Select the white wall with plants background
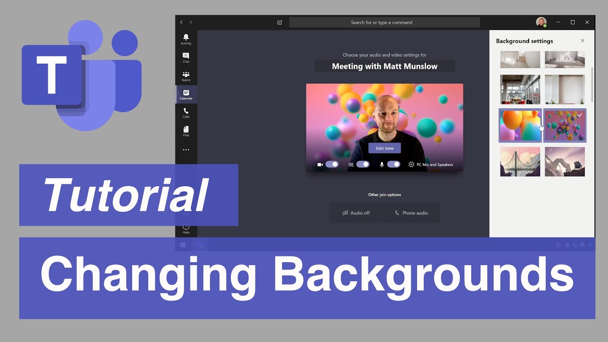The height and width of the screenshot is (342, 608). tap(565, 89)
